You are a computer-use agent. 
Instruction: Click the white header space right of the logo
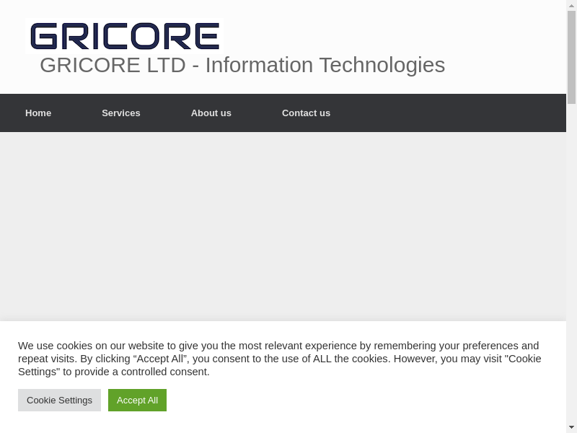tap(397, 32)
